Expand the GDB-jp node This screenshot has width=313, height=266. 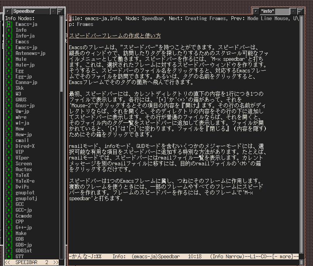click(9, 245)
